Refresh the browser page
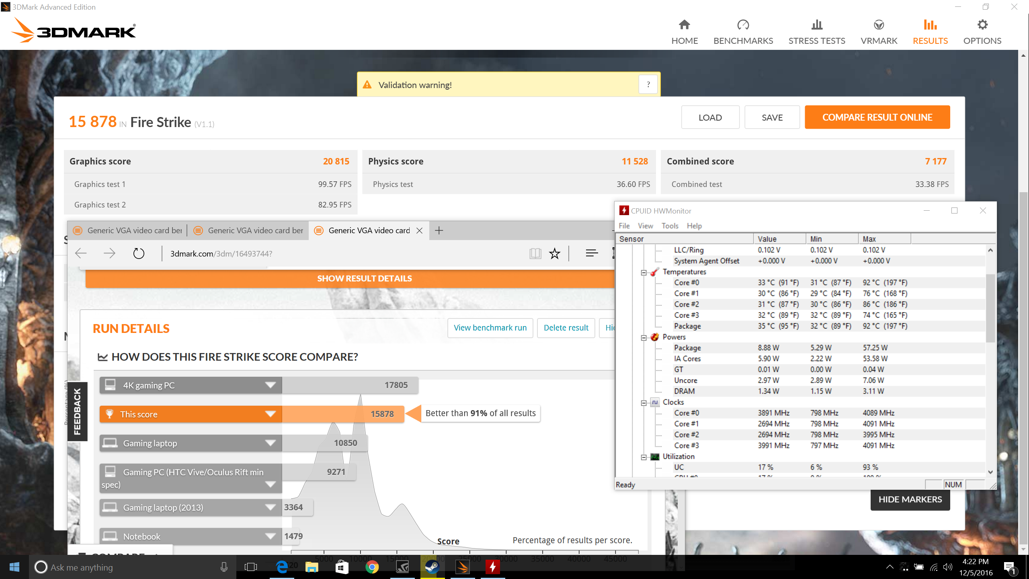Image resolution: width=1029 pixels, height=579 pixels. pyautogui.click(x=139, y=253)
